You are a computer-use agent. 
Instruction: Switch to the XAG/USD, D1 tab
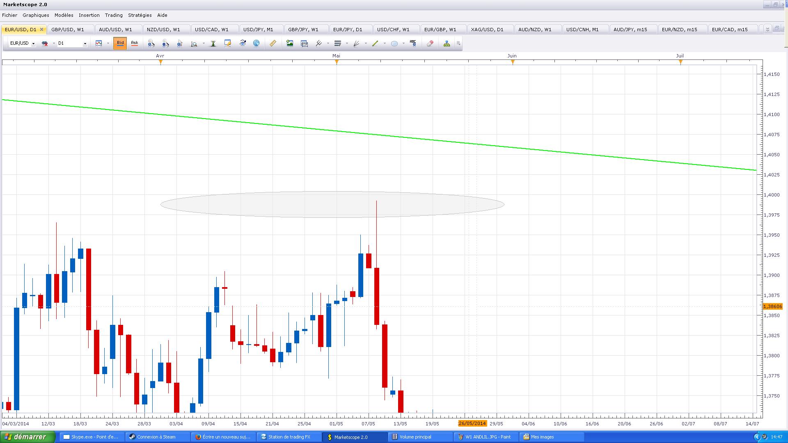tap(487, 30)
